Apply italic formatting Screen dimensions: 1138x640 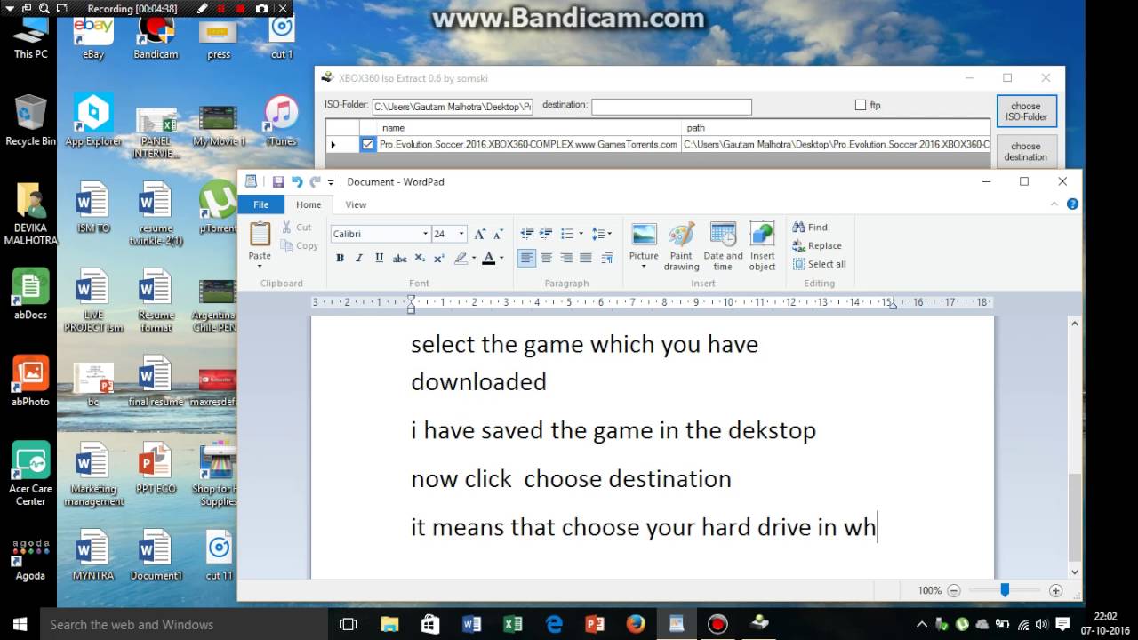tap(359, 258)
